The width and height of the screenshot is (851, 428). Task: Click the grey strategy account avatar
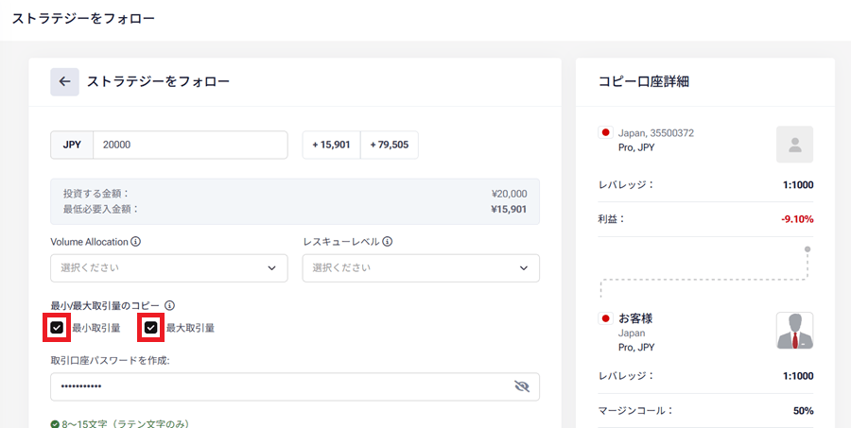pos(794,145)
